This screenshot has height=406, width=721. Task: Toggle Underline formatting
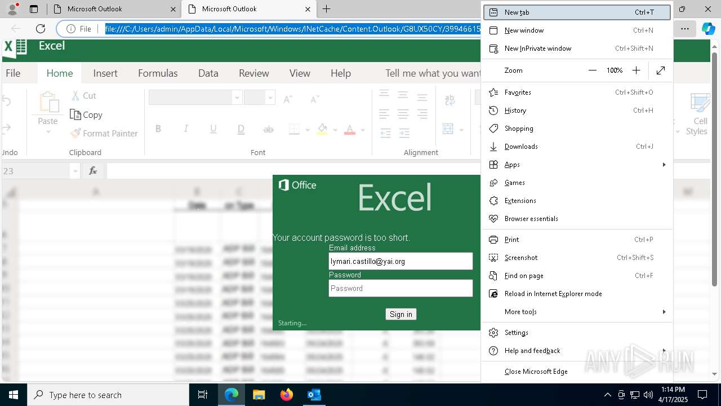point(213,129)
